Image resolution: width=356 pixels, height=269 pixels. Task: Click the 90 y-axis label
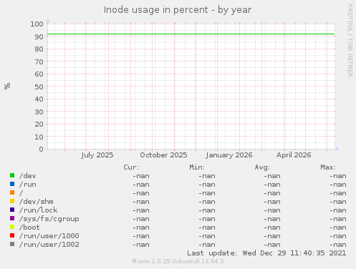tap(39, 36)
